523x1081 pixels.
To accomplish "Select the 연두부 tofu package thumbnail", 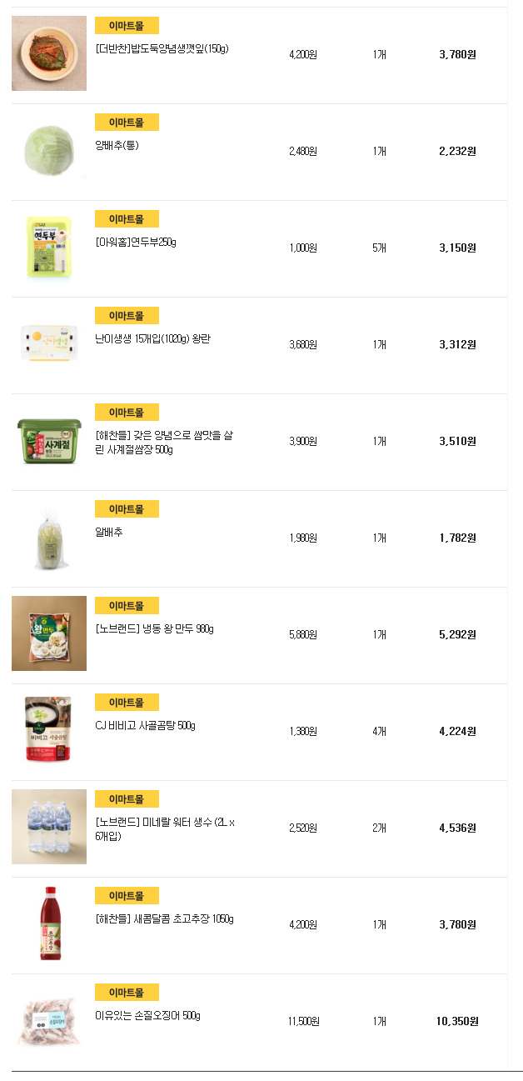I will coord(49,247).
